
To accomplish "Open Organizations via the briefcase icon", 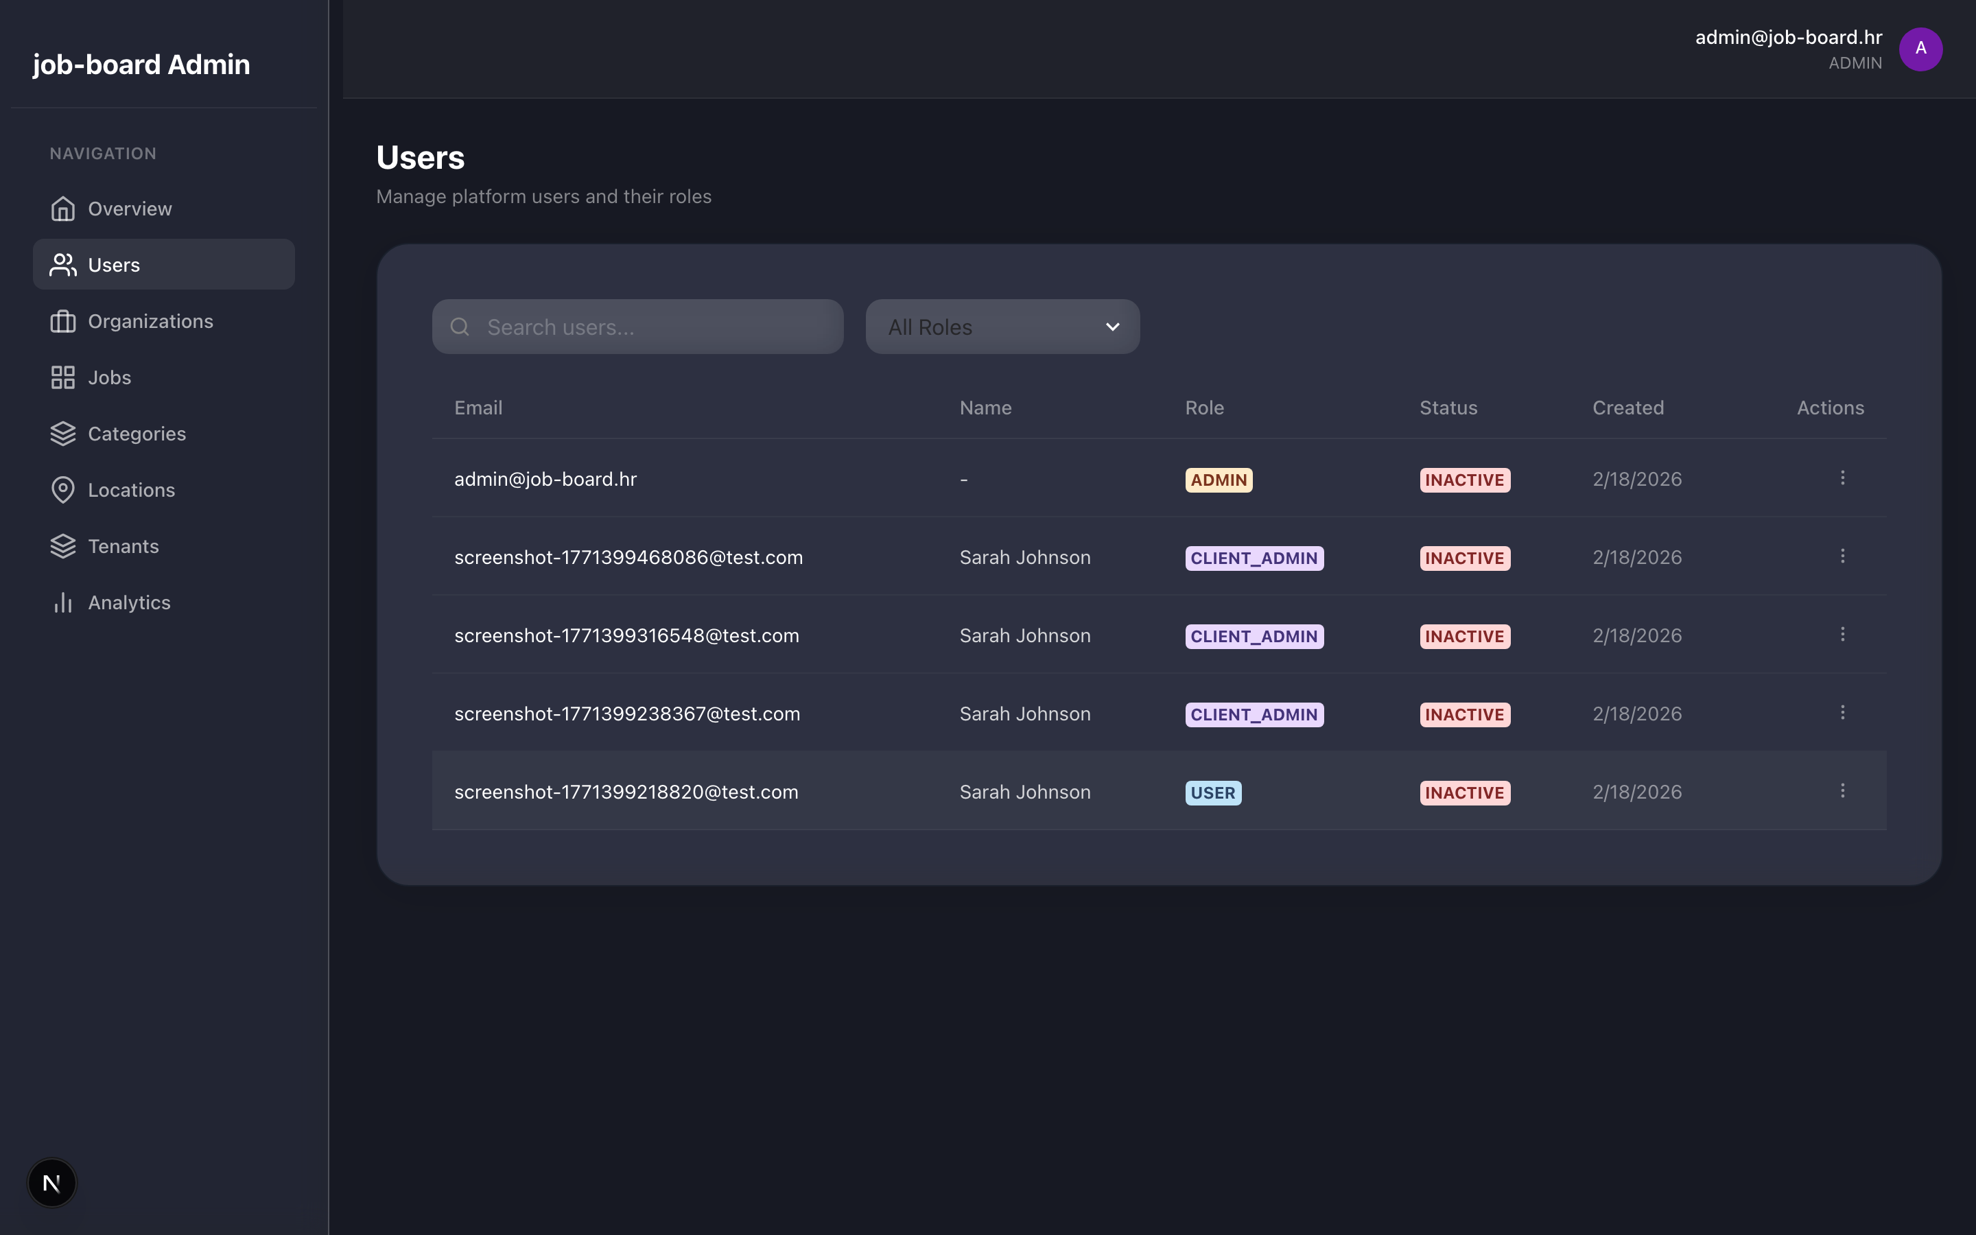I will [63, 321].
